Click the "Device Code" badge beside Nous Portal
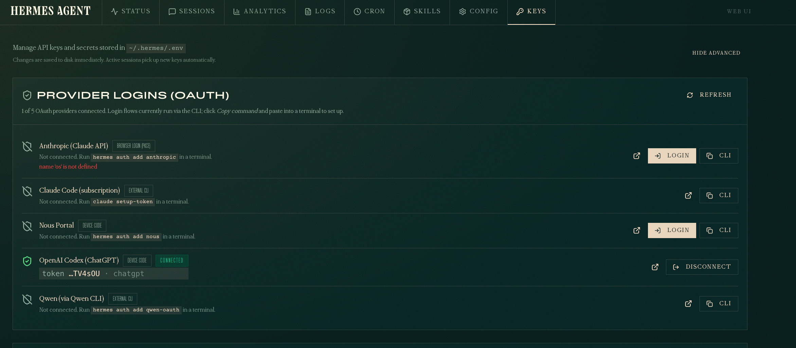The height and width of the screenshot is (348, 796). [92, 226]
